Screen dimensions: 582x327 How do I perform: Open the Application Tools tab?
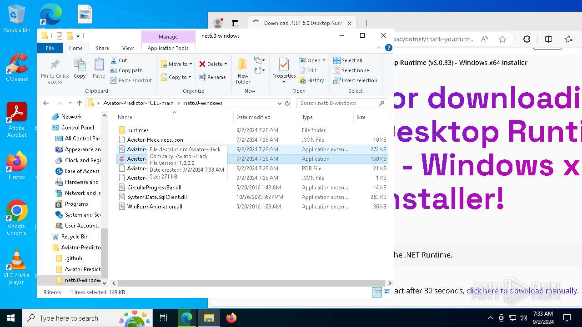point(168,48)
